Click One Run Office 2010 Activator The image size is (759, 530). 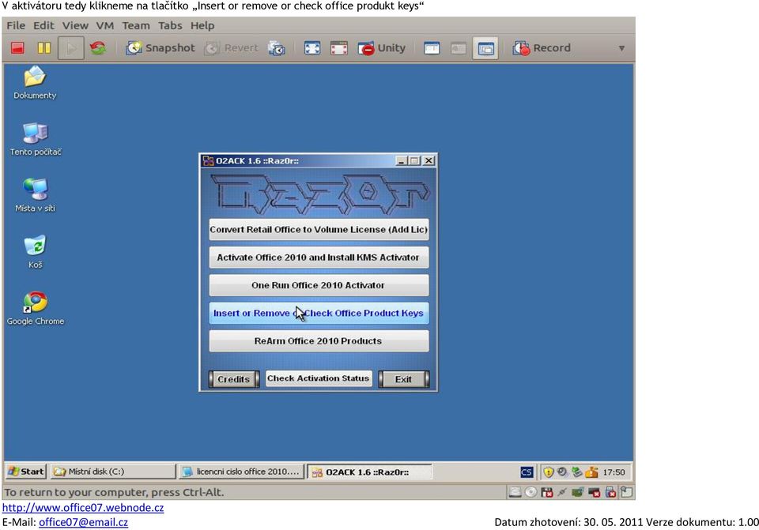(319, 285)
